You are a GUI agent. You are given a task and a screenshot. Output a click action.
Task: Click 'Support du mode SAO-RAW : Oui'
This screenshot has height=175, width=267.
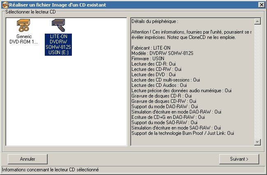tap(164, 122)
